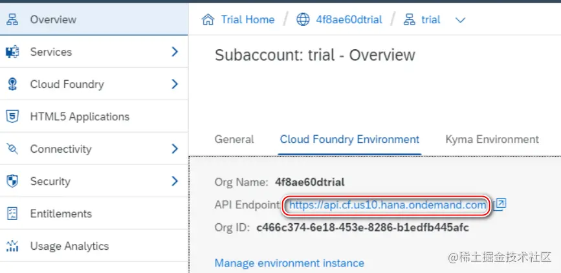
Task: Open the trial breadcrumb dropdown arrow
Action: 460,20
